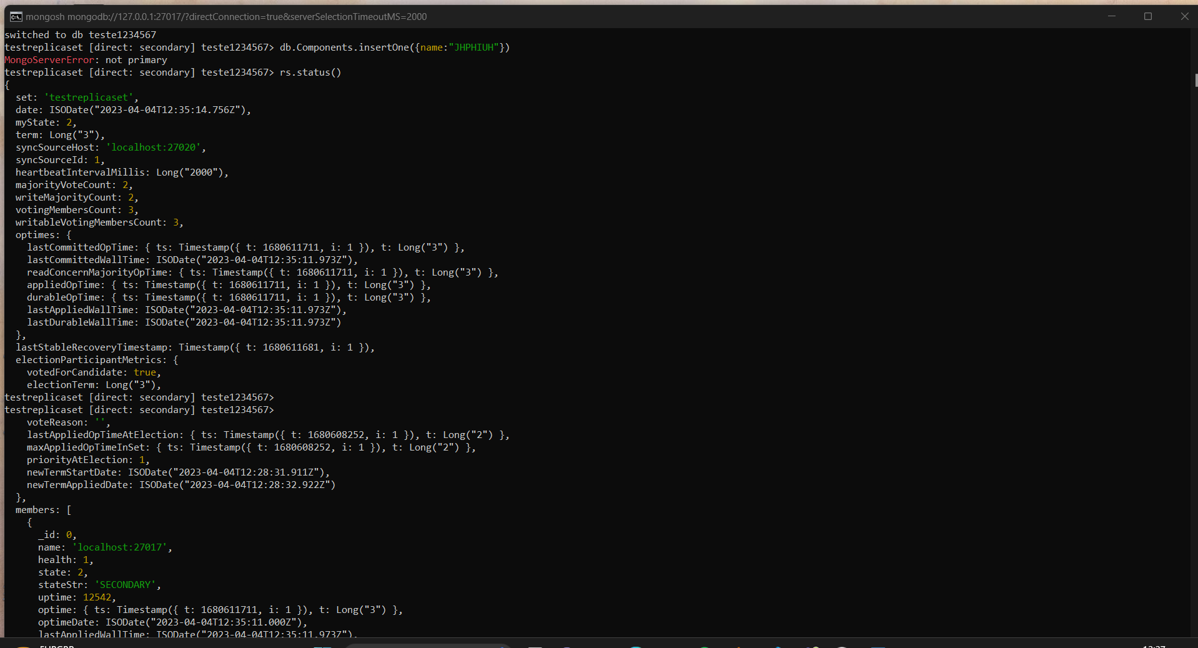Click the uptime 12542 value
This screenshot has height=648, width=1198.
(x=97, y=597)
